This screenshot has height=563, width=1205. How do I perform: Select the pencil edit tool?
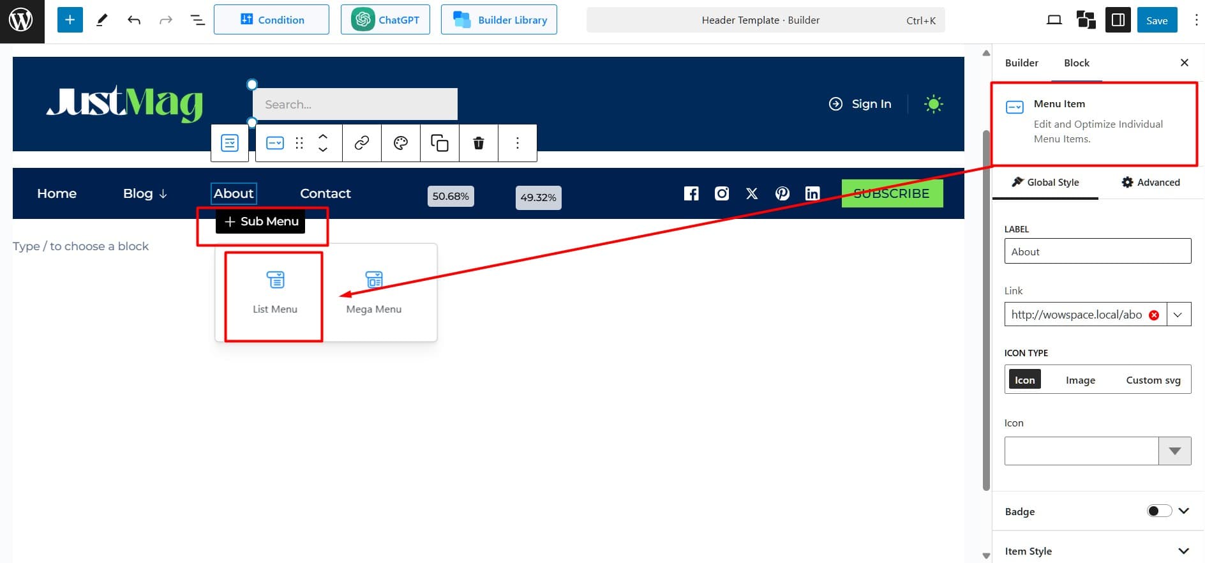point(101,20)
